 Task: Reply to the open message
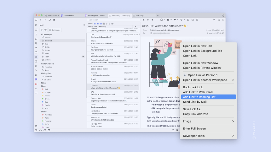[143, 20]
